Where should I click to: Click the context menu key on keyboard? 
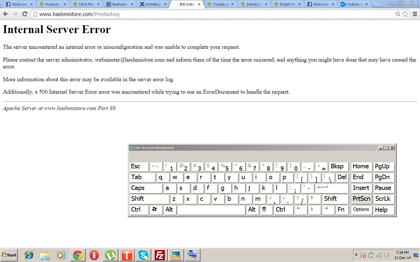point(266,210)
